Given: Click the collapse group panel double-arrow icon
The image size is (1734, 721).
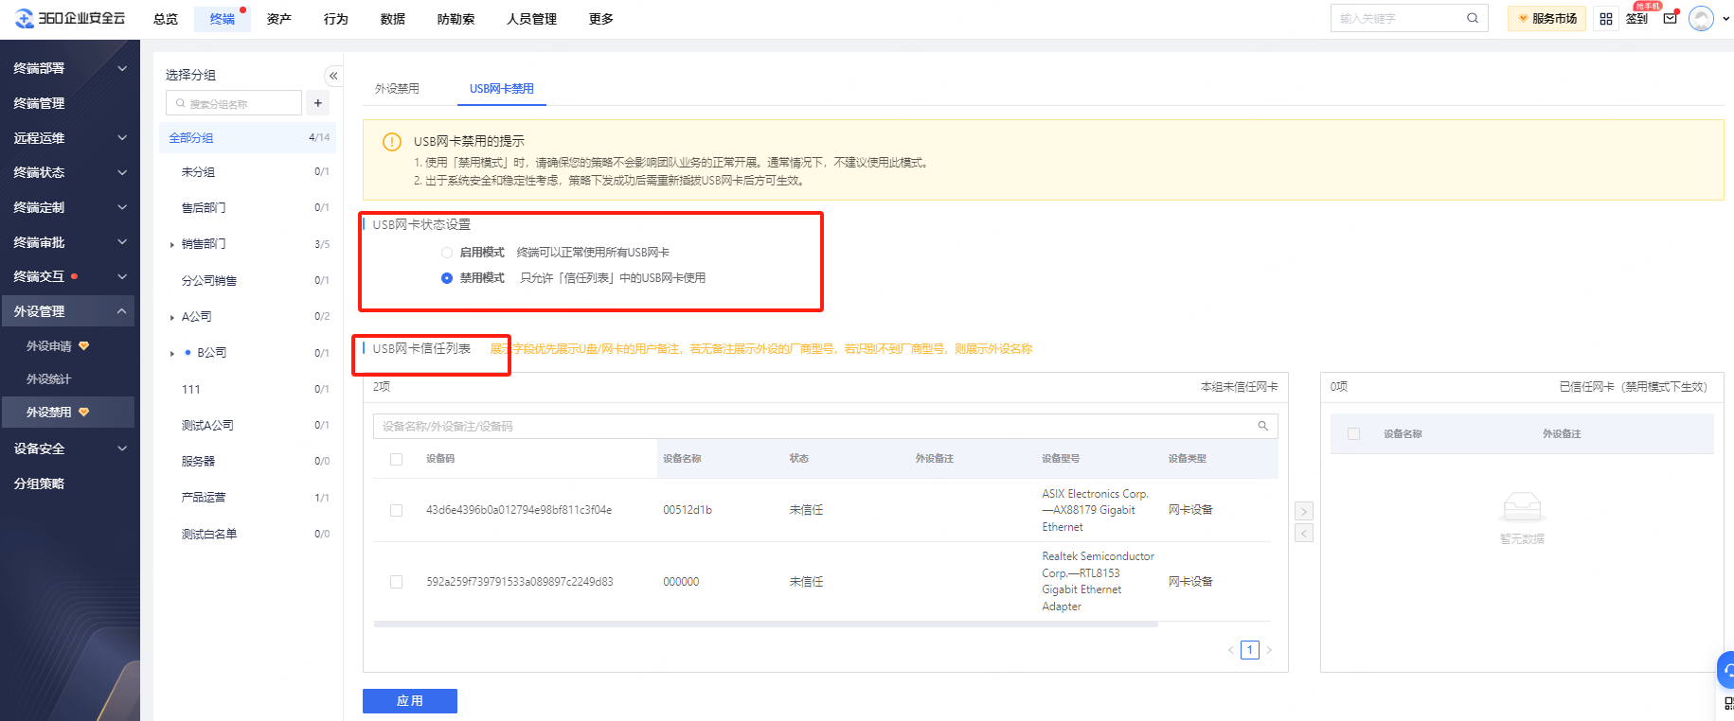Looking at the screenshot, I should 333,76.
